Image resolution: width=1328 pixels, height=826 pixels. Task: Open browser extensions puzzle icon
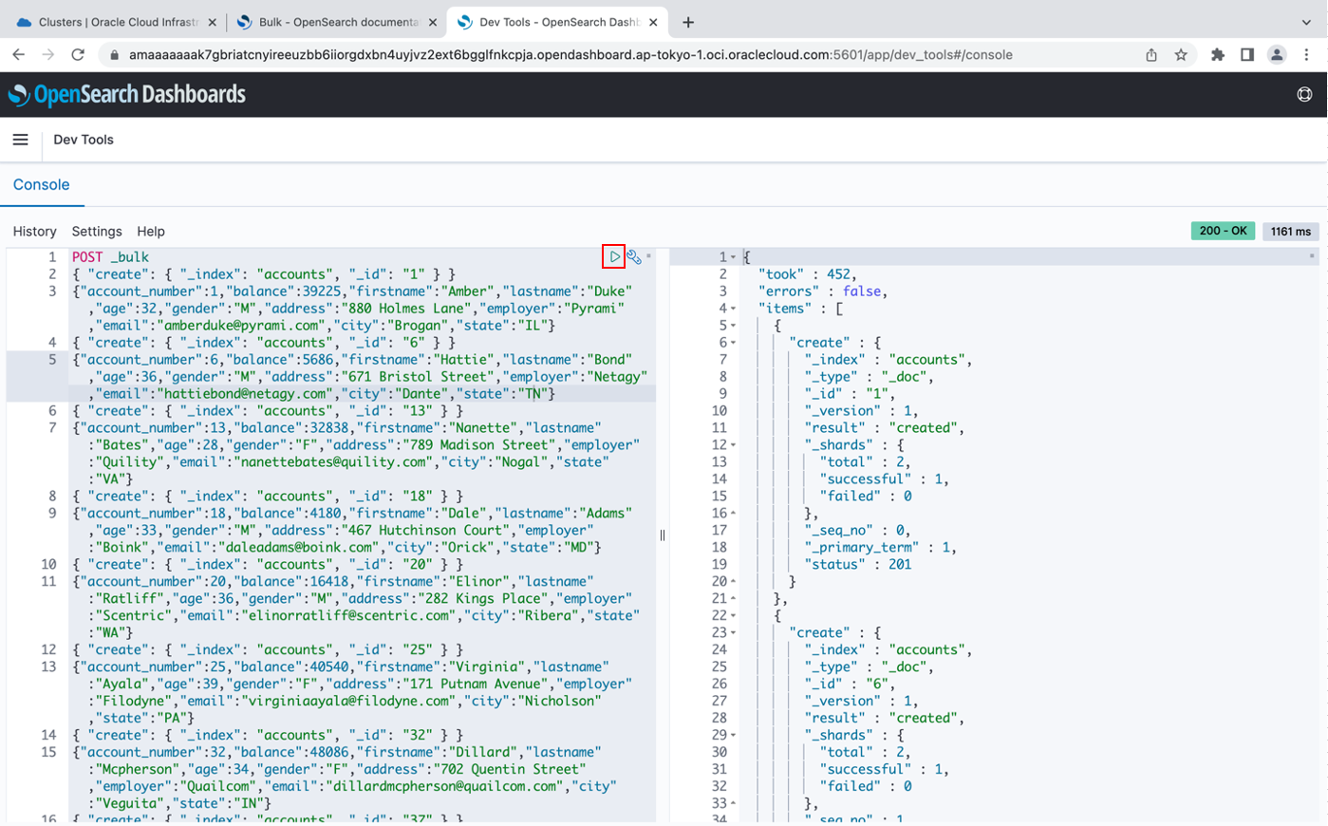pyautogui.click(x=1217, y=55)
